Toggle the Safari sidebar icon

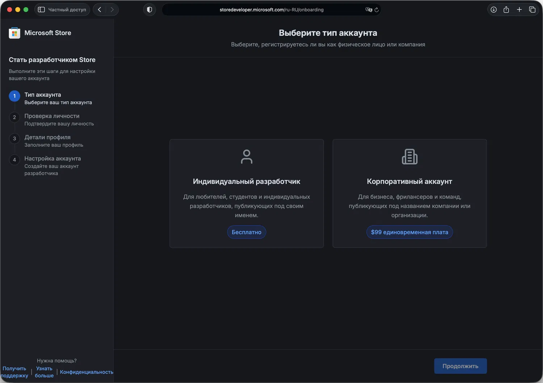[41, 10]
